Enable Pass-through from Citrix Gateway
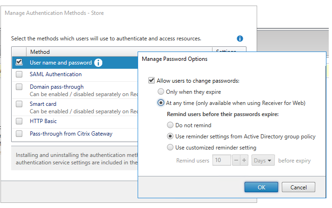 click(x=19, y=134)
